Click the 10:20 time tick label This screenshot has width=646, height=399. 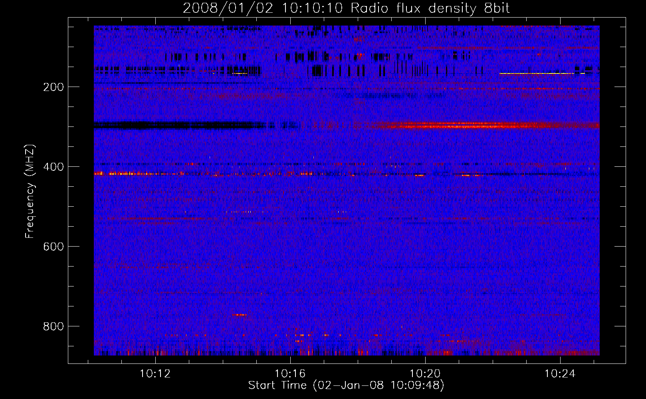[425, 374]
